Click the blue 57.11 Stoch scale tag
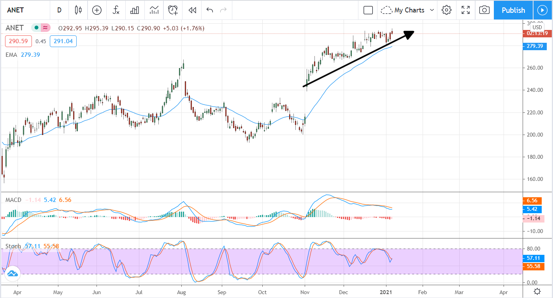This screenshot has width=553, height=298. 533,258
